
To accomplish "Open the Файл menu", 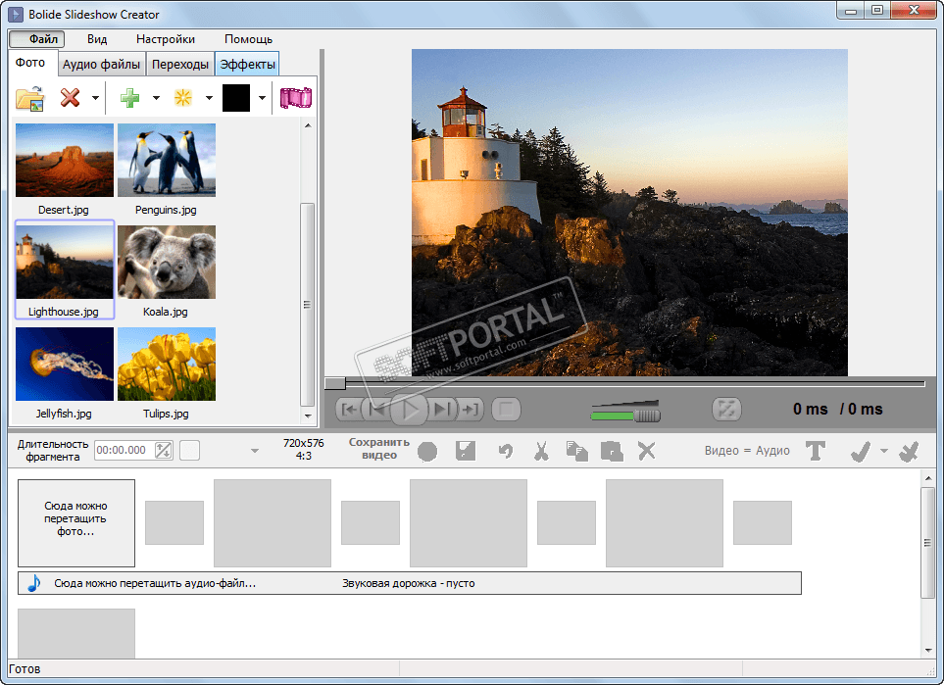I will click(x=36, y=39).
